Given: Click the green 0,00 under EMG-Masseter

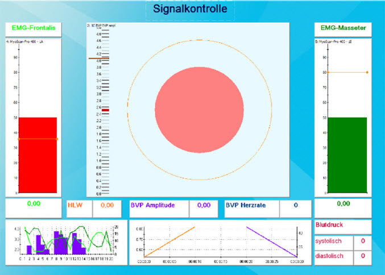Looking at the screenshot, I should pyautogui.click(x=343, y=203).
